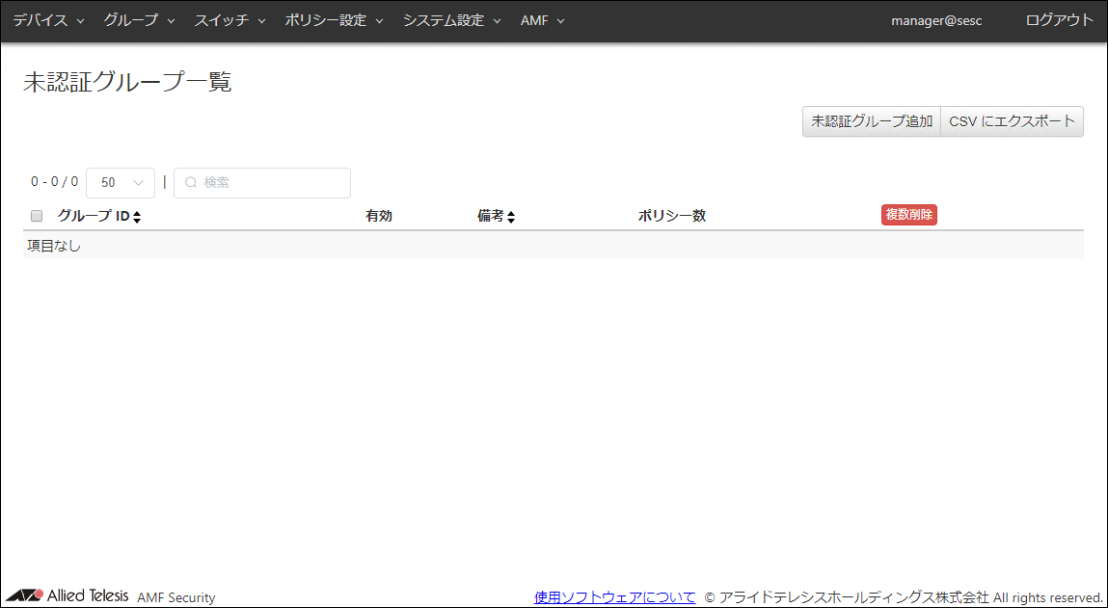Open the 50 items-per-page dropdown
This screenshot has width=1108, height=608.
(121, 182)
